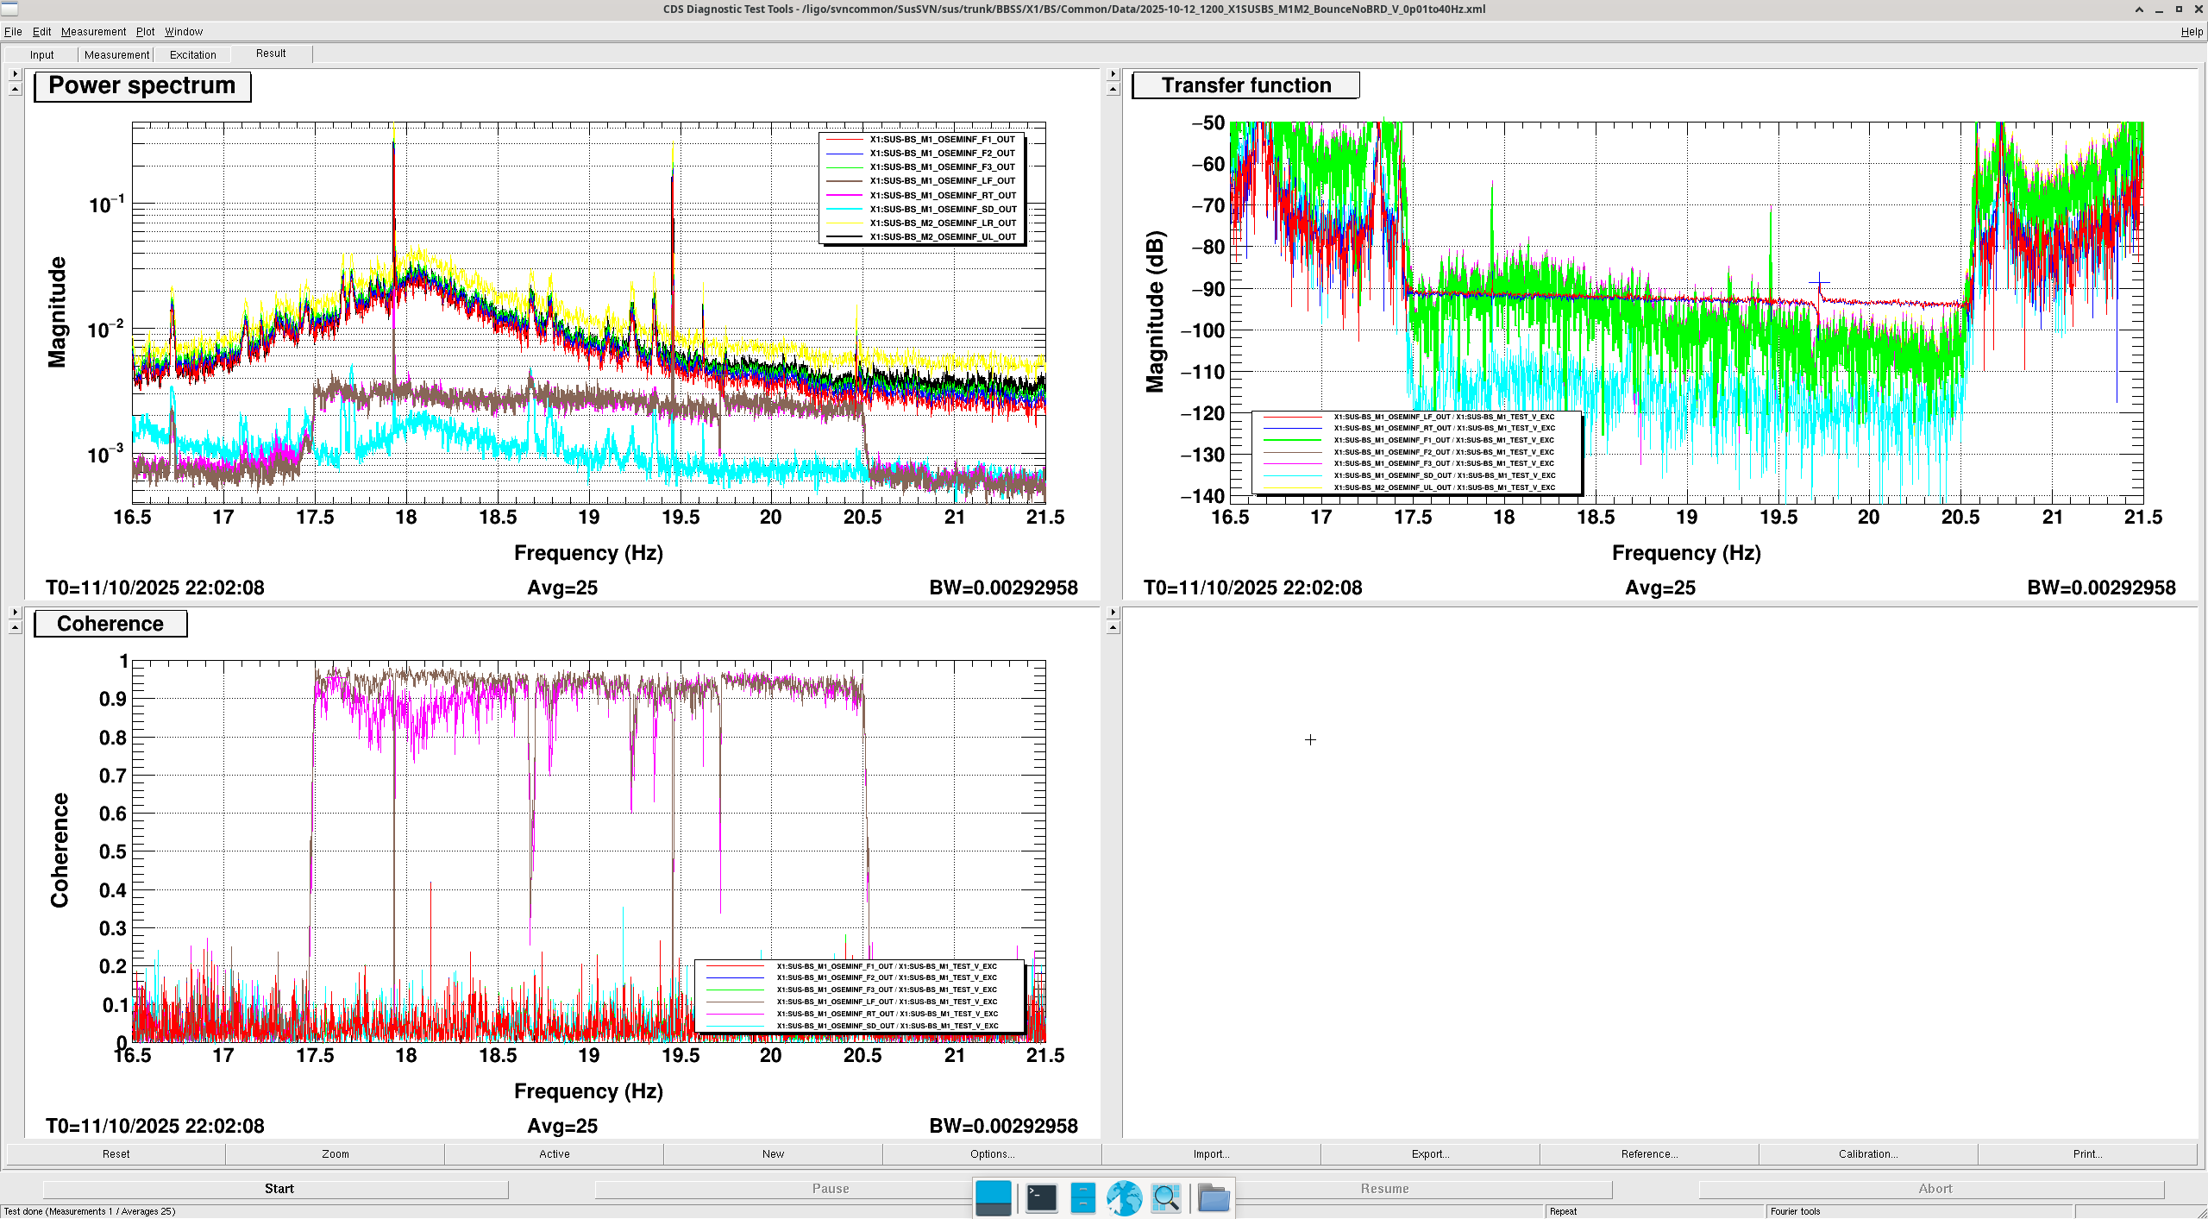Open the Plot menu
The height and width of the screenshot is (1219, 2208).
click(145, 32)
